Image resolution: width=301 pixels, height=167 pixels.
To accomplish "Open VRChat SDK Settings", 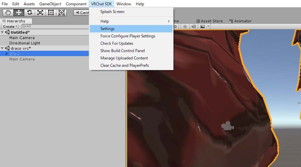I will pyautogui.click(x=131, y=29).
